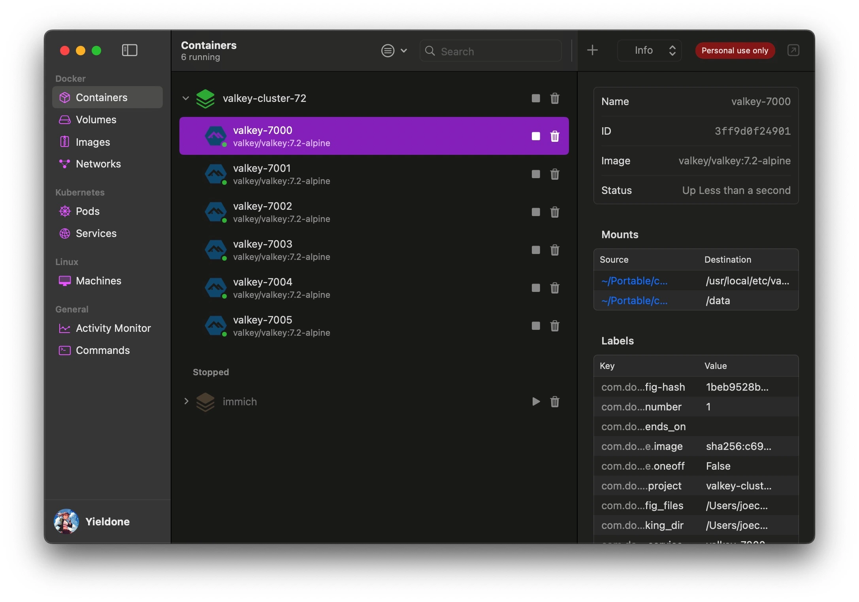Expand the immich project chevron
Viewport: 859px width, 602px height.
[x=186, y=401]
